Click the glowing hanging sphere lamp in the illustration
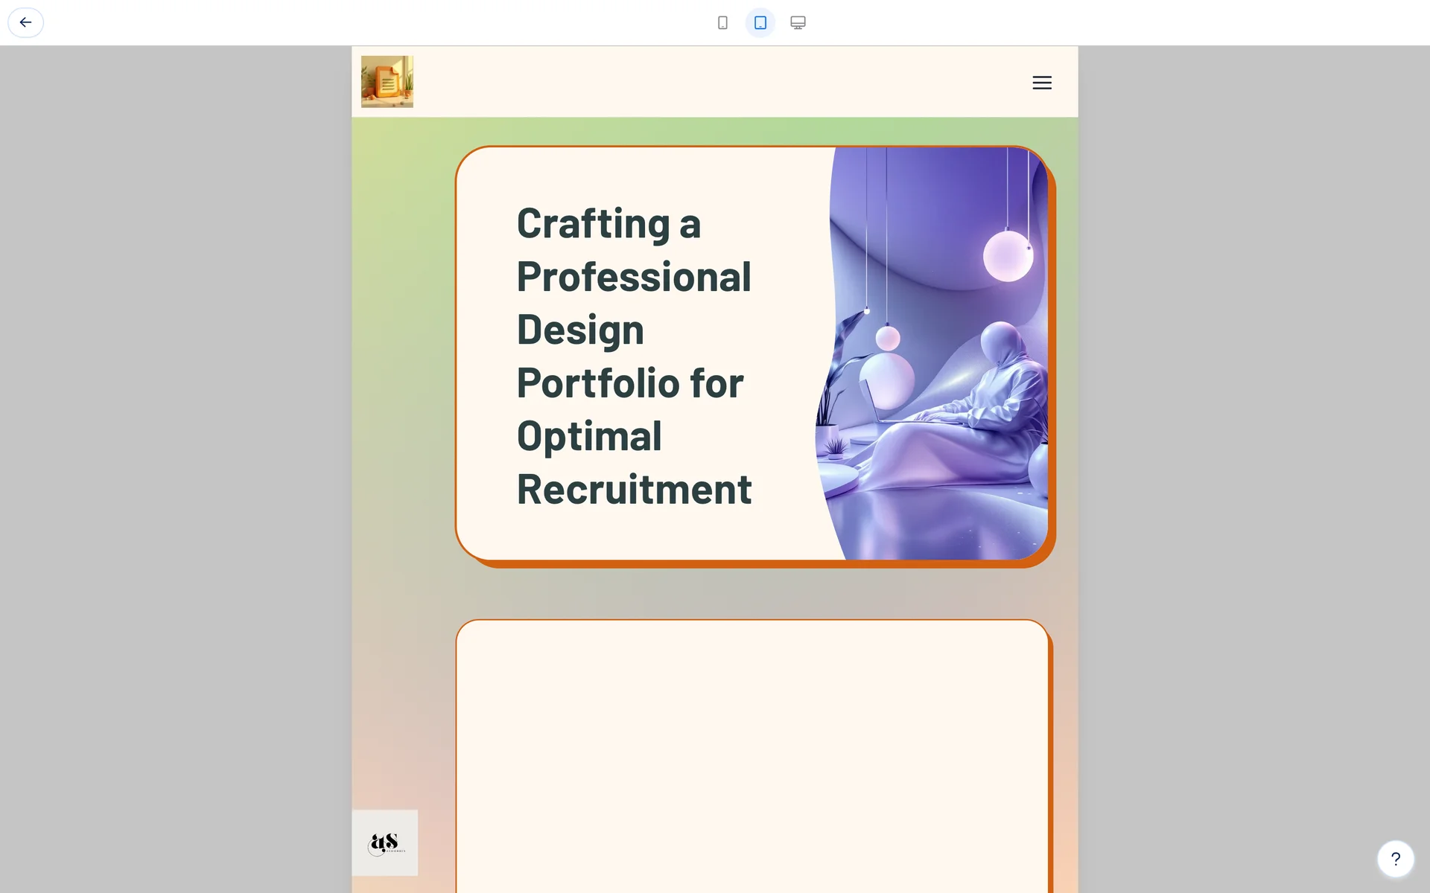The image size is (1430, 893). point(1008,256)
